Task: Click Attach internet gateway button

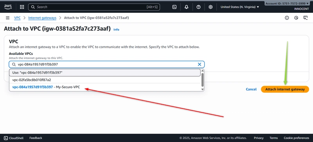Action: coord(285,89)
